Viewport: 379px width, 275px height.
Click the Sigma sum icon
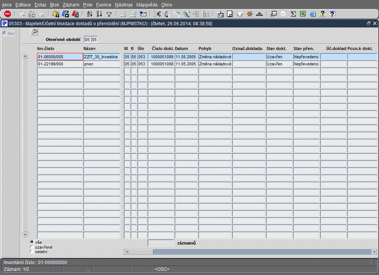coord(293,14)
